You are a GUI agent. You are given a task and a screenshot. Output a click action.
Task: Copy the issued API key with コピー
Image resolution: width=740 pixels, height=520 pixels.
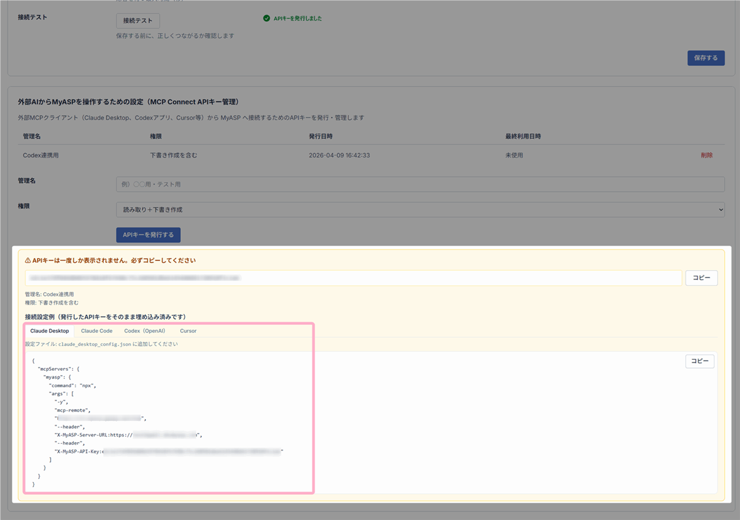(701, 278)
